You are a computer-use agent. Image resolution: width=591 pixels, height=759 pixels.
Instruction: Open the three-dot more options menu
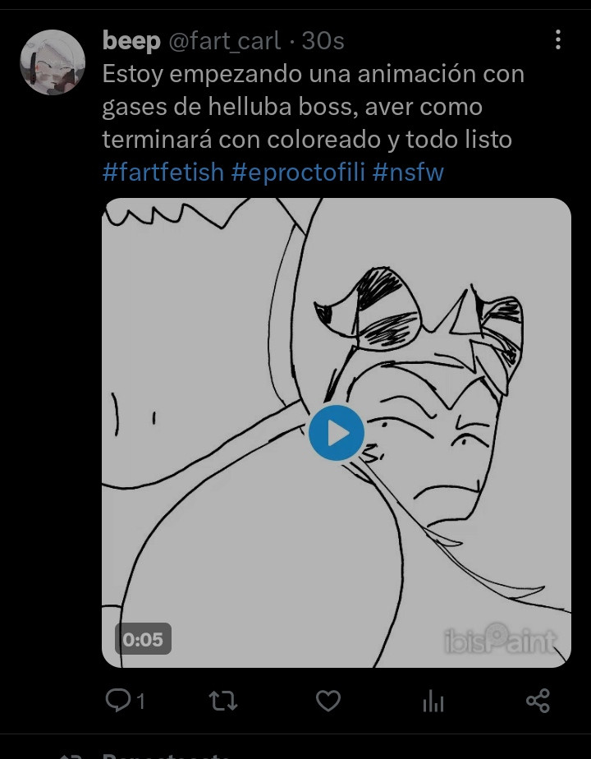click(x=558, y=39)
